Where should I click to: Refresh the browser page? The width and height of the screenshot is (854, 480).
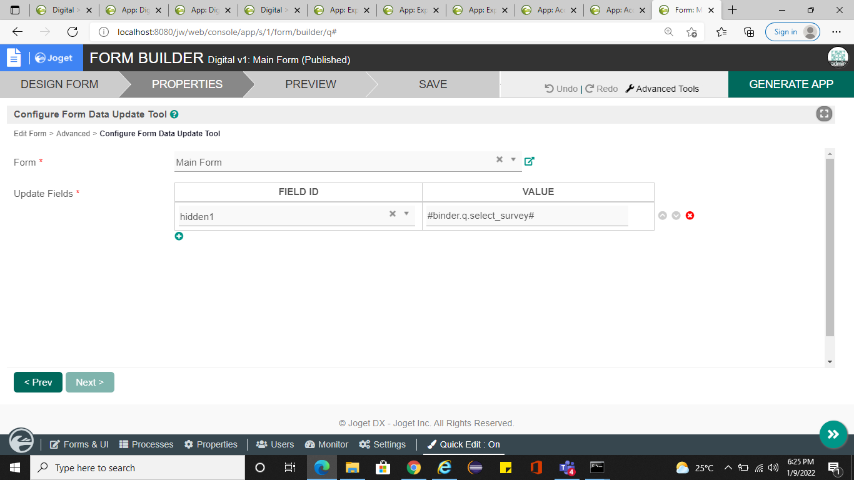coord(73,32)
